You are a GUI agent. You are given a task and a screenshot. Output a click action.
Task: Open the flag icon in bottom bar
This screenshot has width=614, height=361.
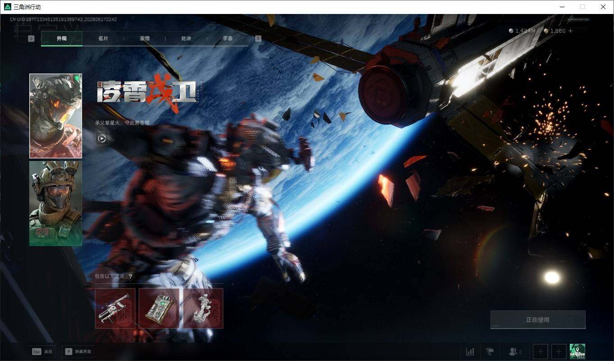point(490,352)
